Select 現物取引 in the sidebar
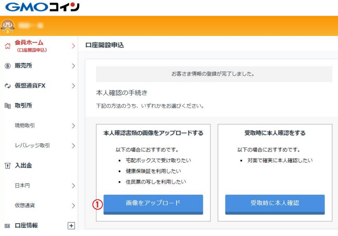 pos(25,126)
